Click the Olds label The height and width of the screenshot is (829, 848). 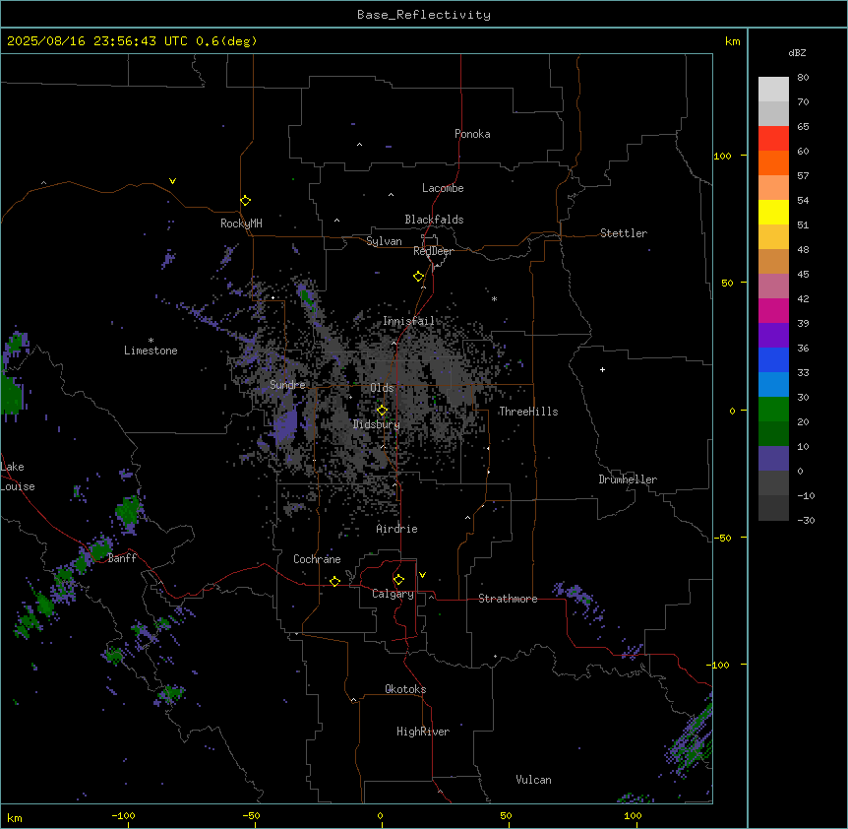click(382, 388)
